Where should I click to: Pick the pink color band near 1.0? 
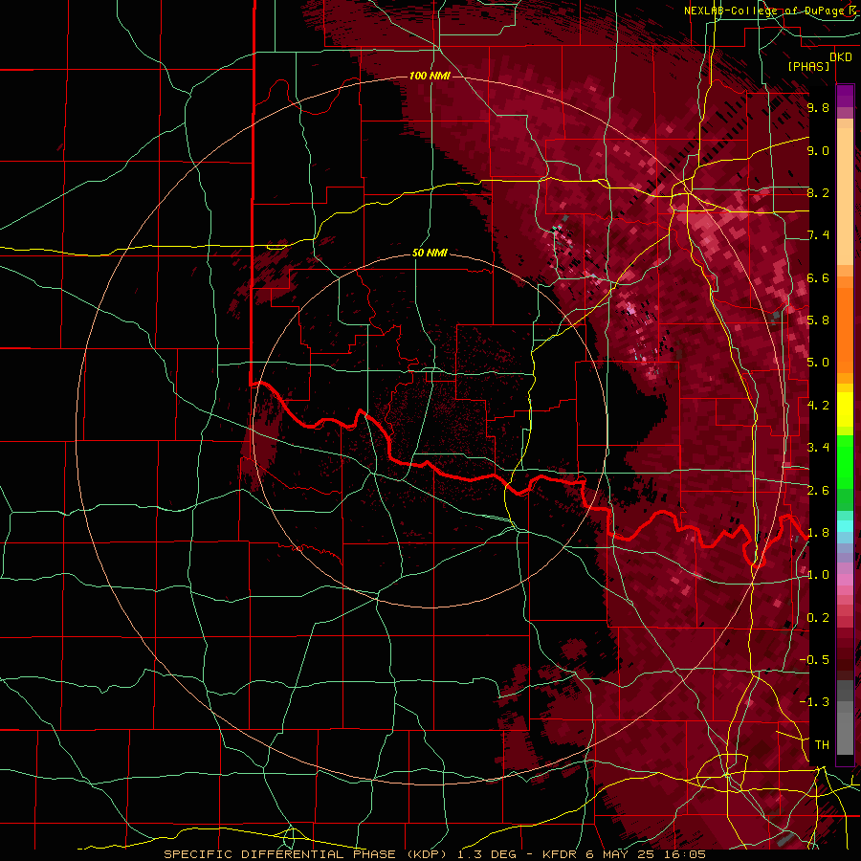(845, 580)
